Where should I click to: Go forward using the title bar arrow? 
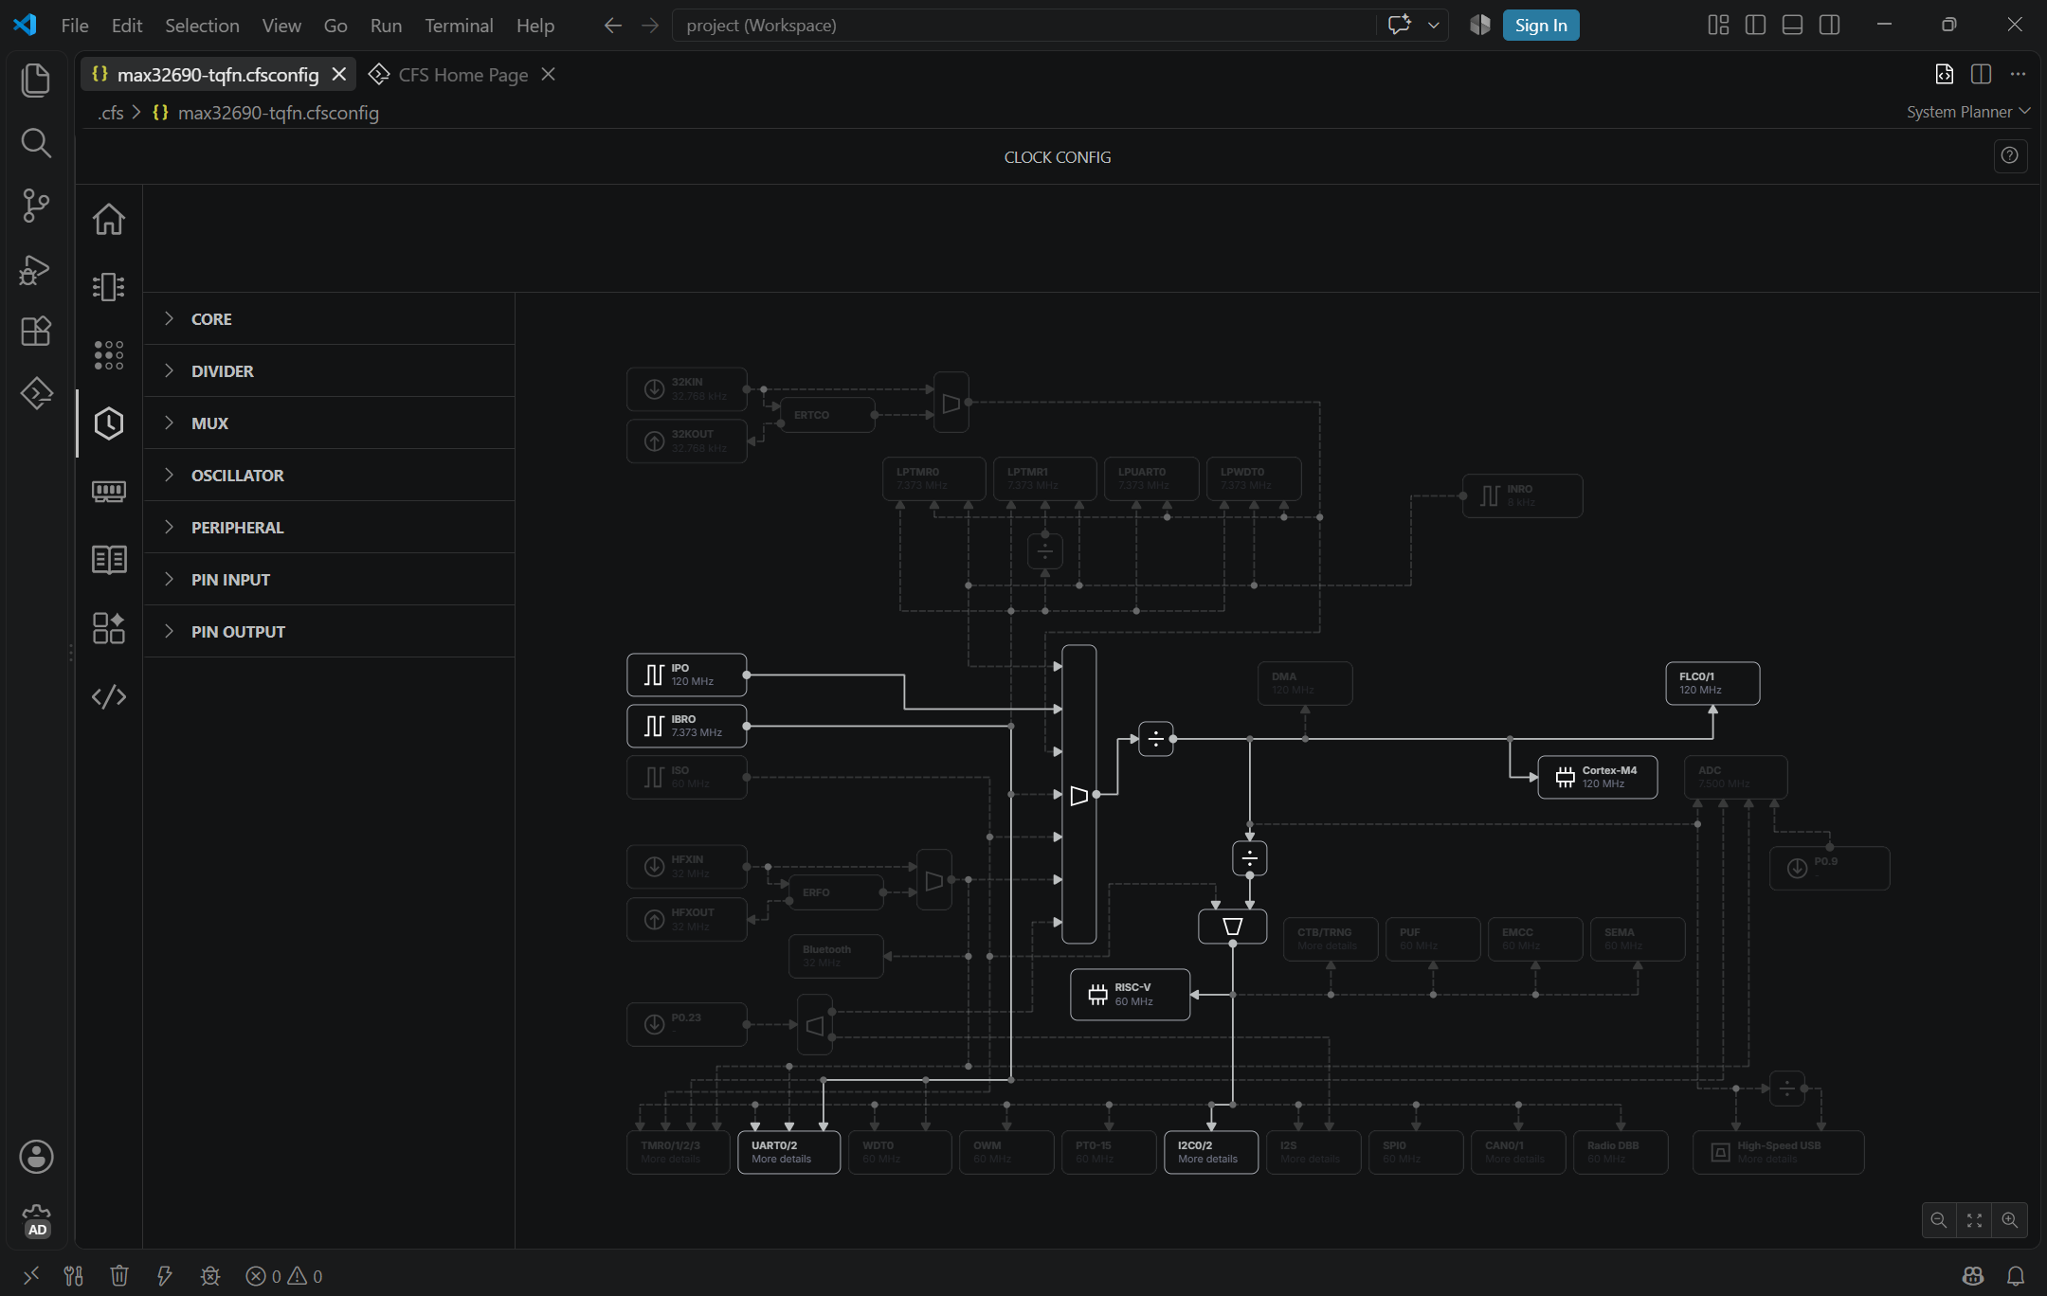tap(650, 26)
